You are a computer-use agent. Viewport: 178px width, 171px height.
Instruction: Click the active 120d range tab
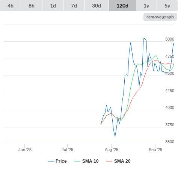pos(122,6)
